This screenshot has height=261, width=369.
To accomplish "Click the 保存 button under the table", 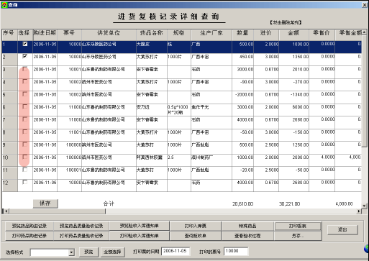I will (x=45, y=203).
